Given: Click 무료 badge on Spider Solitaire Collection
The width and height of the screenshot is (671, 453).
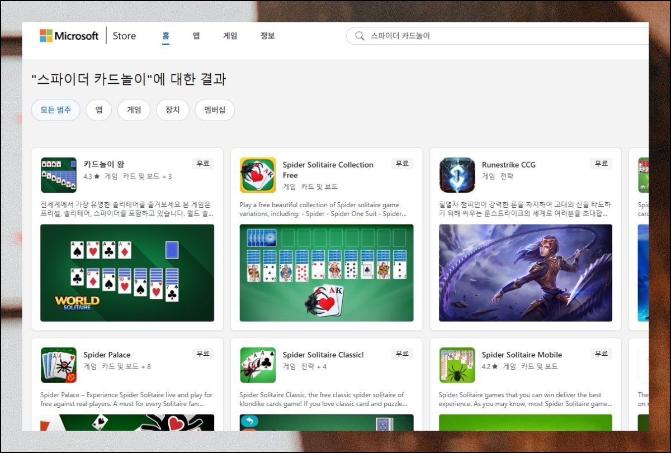Looking at the screenshot, I should coord(402,164).
